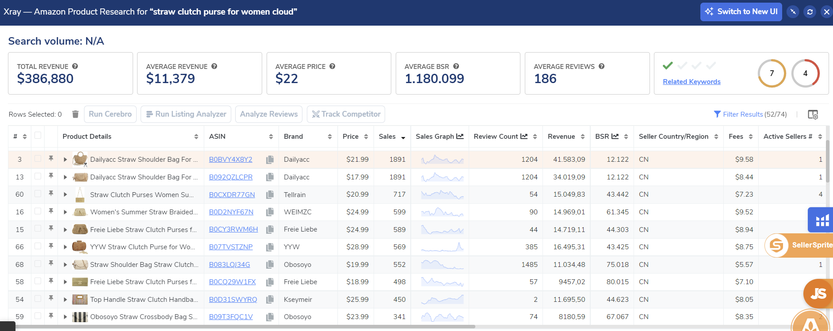Screen dimensions: 833x331
Task: Select checkbox for row 13 Dailyacc
Action: (x=38, y=176)
